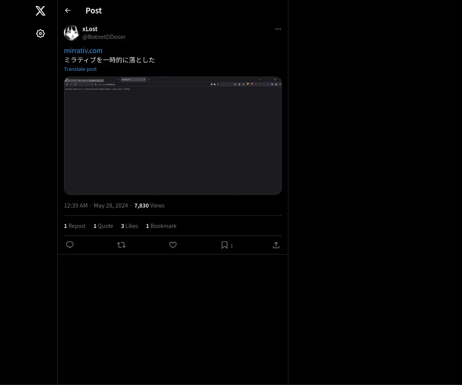Image resolution: width=462 pixels, height=385 pixels.
Task: Open the attached screenshot image
Action: pos(173,136)
